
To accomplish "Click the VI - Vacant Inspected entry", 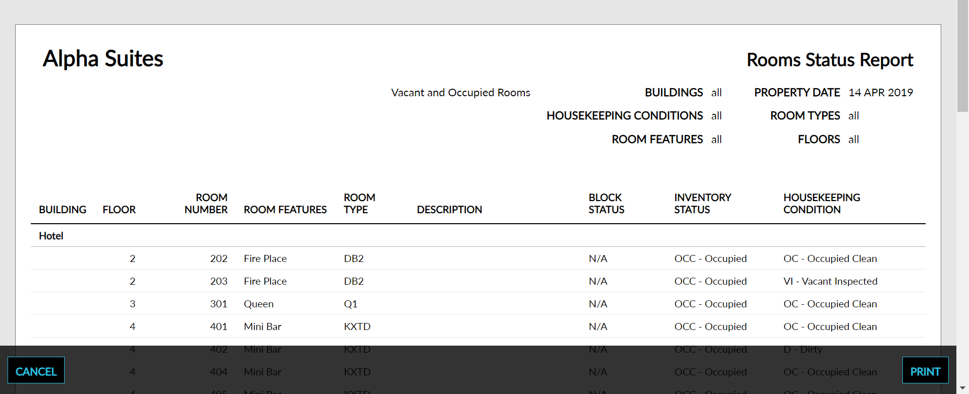I will click(830, 281).
